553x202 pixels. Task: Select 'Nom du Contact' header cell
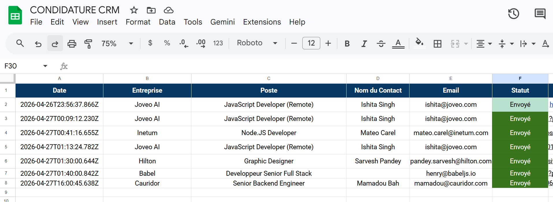coord(378,91)
